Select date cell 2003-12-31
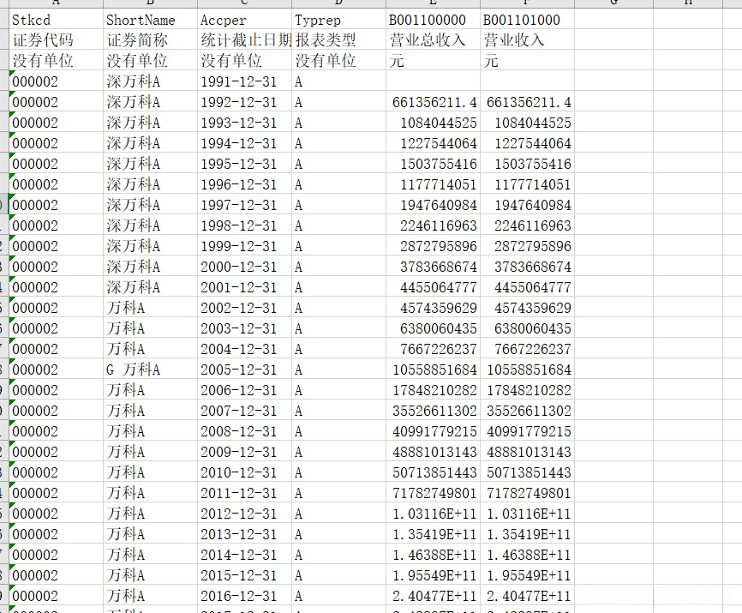The width and height of the screenshot is (742, 613). coord(245,328)
